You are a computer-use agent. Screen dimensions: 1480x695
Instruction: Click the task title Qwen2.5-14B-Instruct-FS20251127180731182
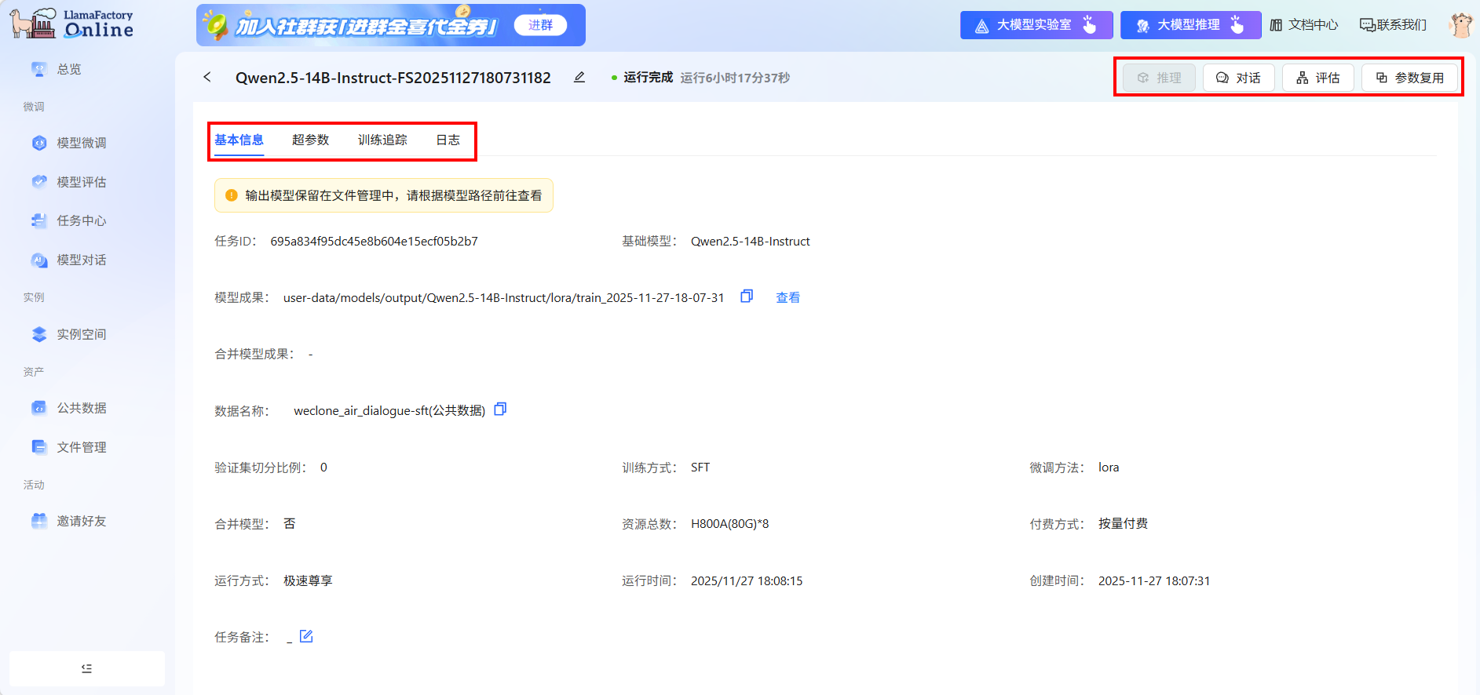pos(393,78)
